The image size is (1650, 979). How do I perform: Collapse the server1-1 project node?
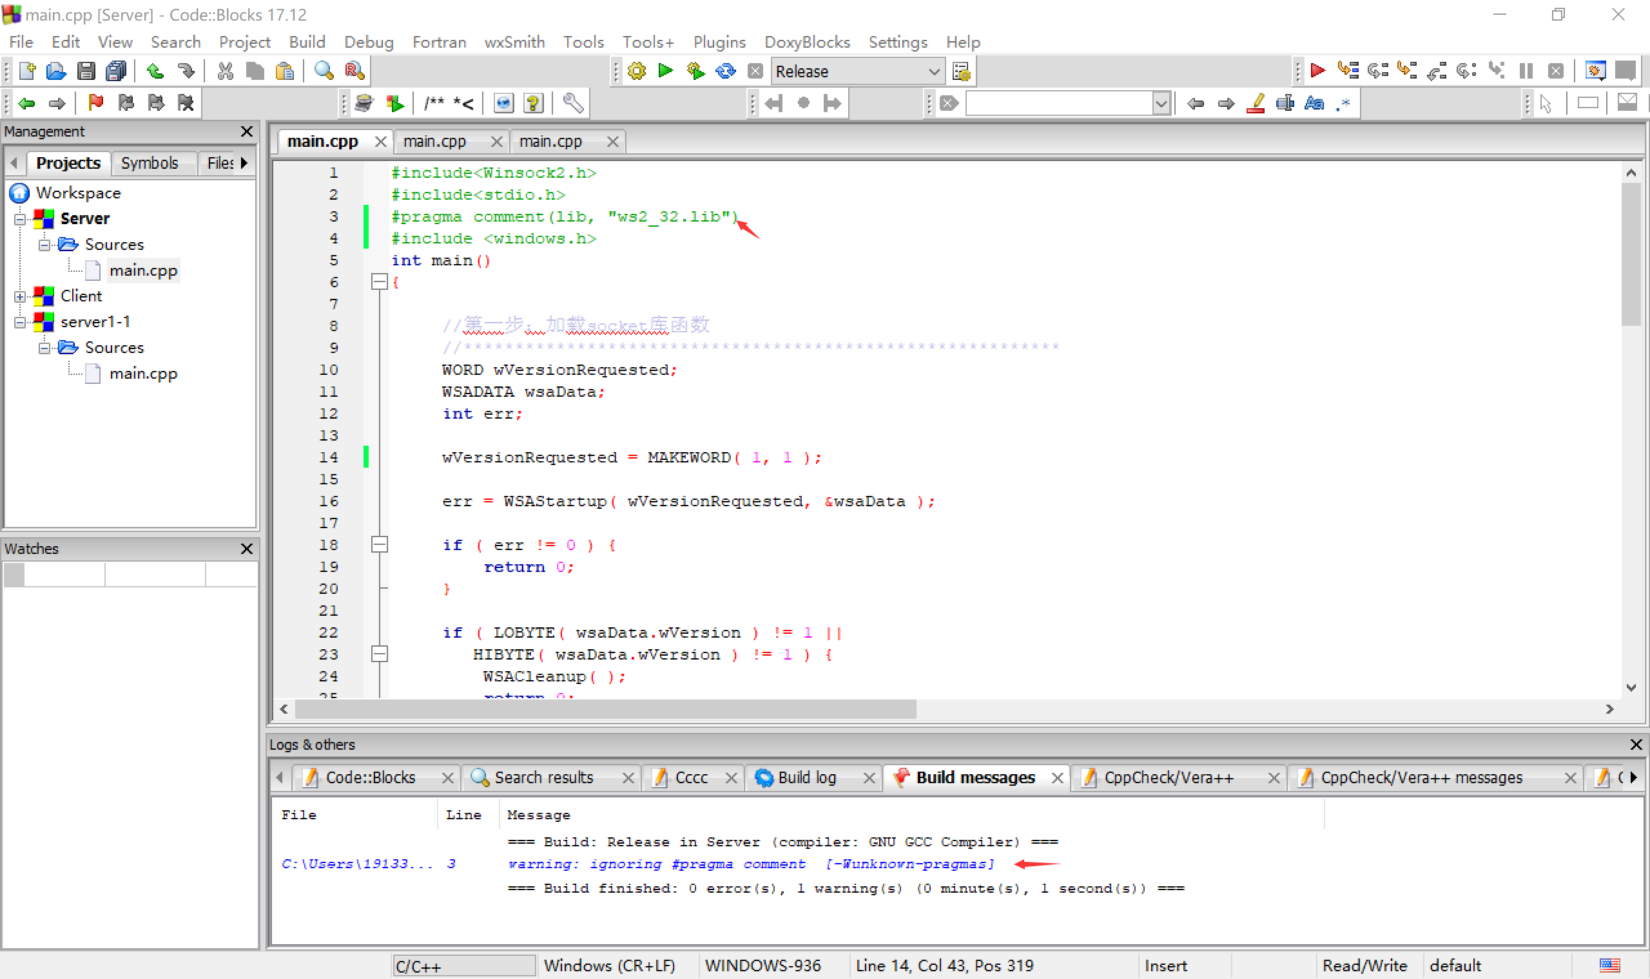(x=20, y=322)
